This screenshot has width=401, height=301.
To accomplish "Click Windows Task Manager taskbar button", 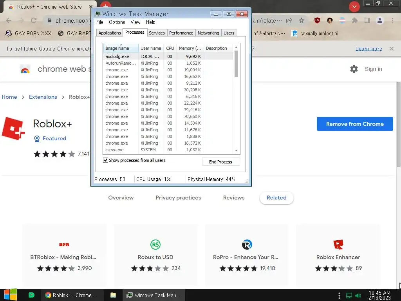I will pos(154,295).
